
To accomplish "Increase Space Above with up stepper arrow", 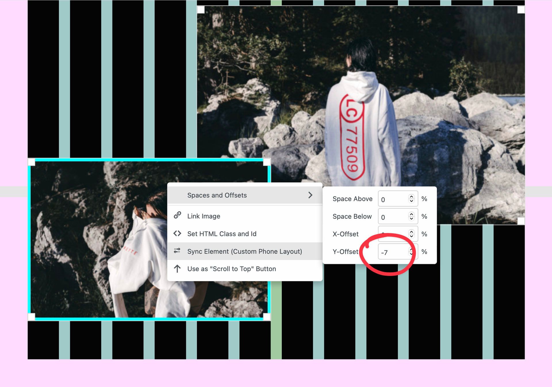I will (x=411, y=197).
